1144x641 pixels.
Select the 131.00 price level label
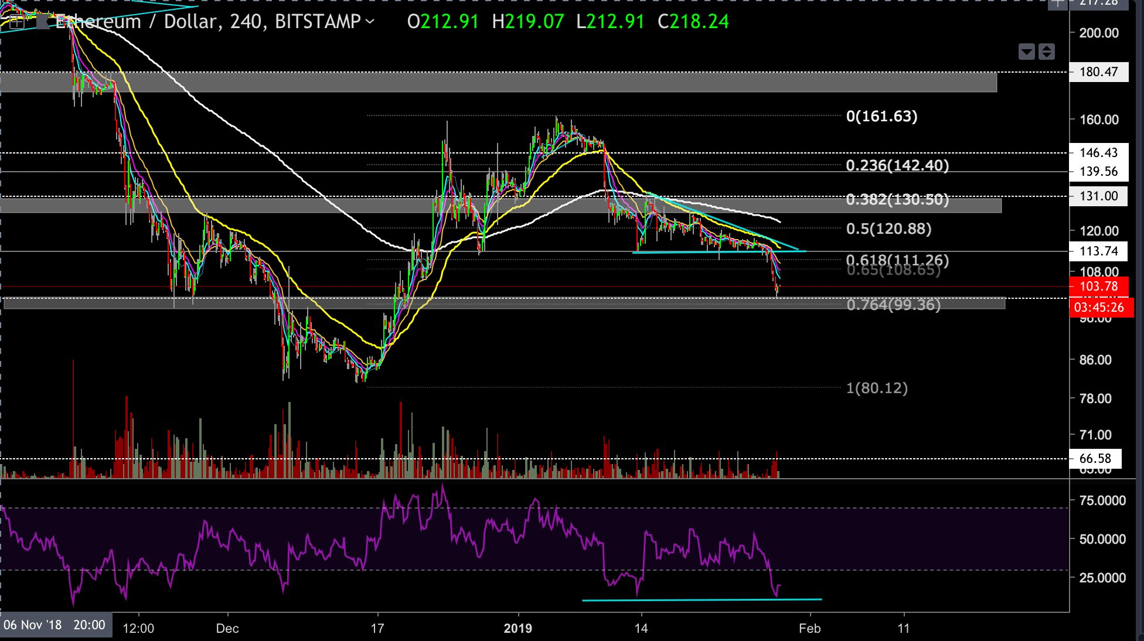[1099, 196]
